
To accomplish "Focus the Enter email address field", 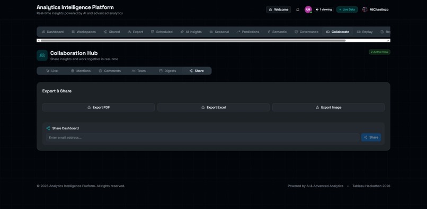I will tap(202, 137).
